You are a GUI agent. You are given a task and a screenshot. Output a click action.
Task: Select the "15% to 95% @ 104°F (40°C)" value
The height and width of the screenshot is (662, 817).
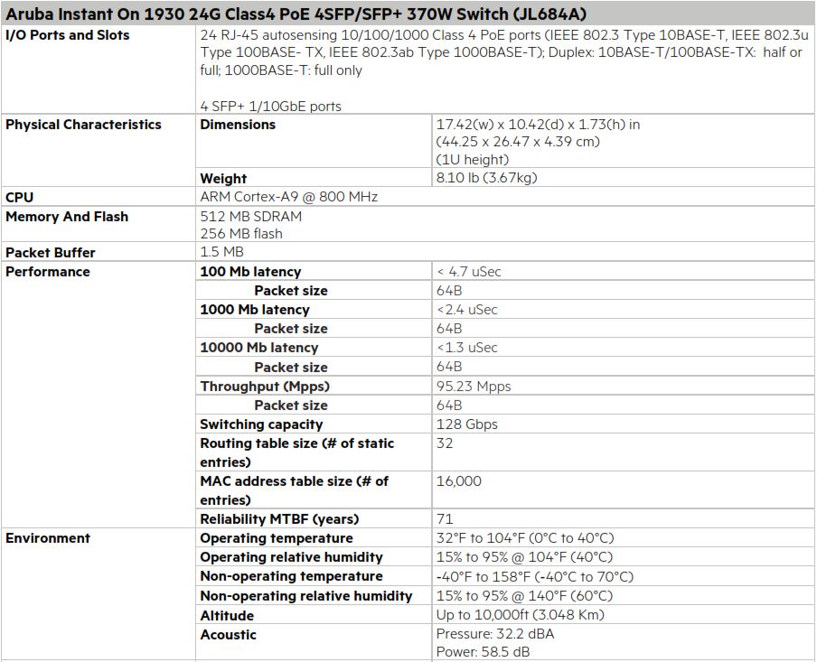(x=525, y=557)
